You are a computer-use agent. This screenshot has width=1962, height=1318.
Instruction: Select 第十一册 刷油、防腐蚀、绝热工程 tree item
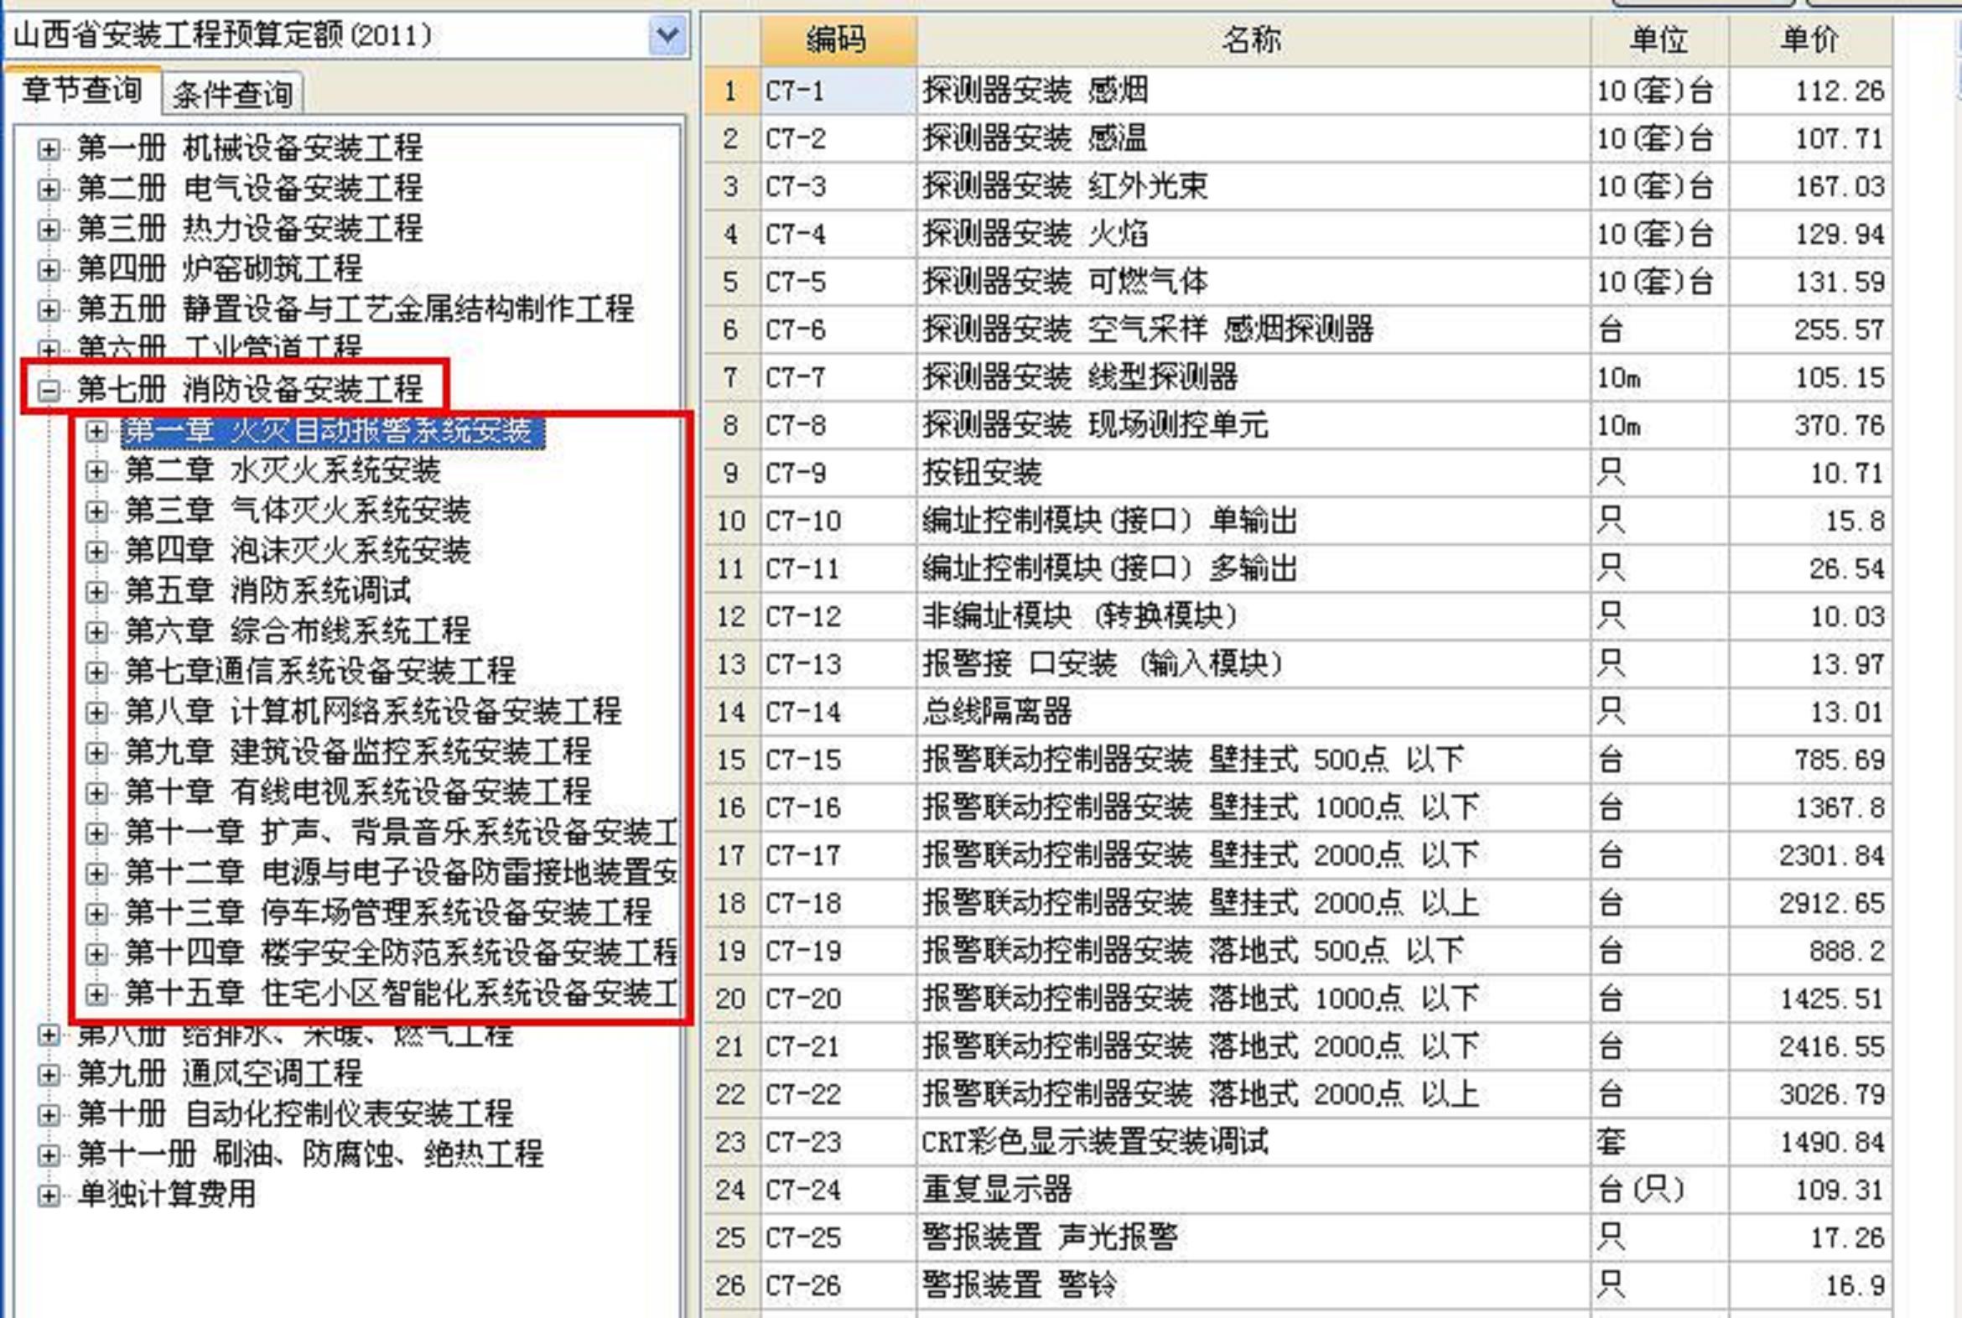[x=310, y=1155]
